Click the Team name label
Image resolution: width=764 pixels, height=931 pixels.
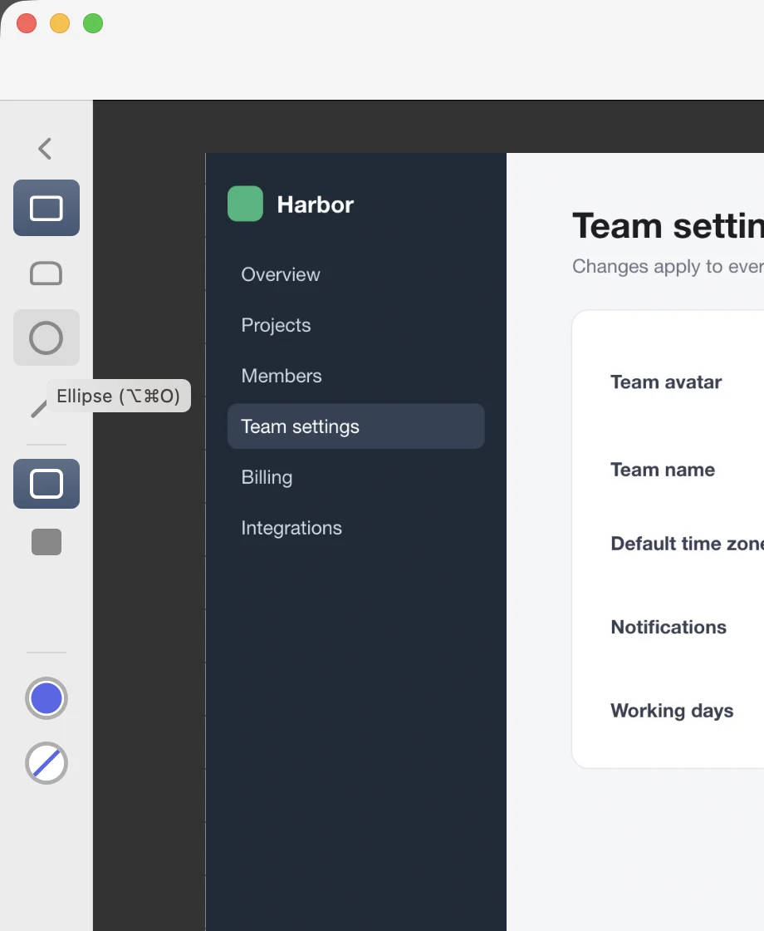pyautogui.click(x=663, y=470)
